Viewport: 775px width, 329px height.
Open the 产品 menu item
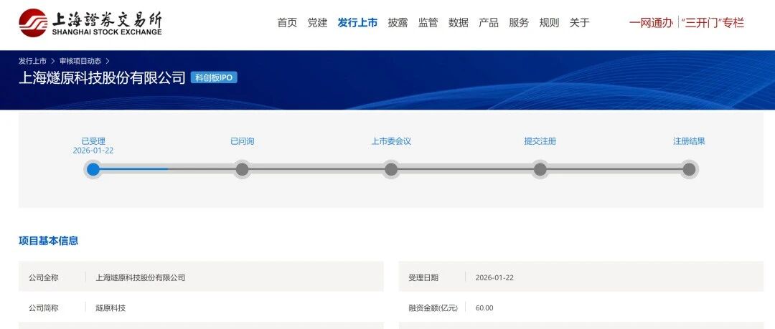point(489,23)
